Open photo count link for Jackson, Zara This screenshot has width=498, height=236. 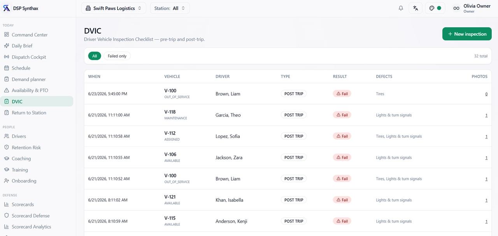click(486, 157)
